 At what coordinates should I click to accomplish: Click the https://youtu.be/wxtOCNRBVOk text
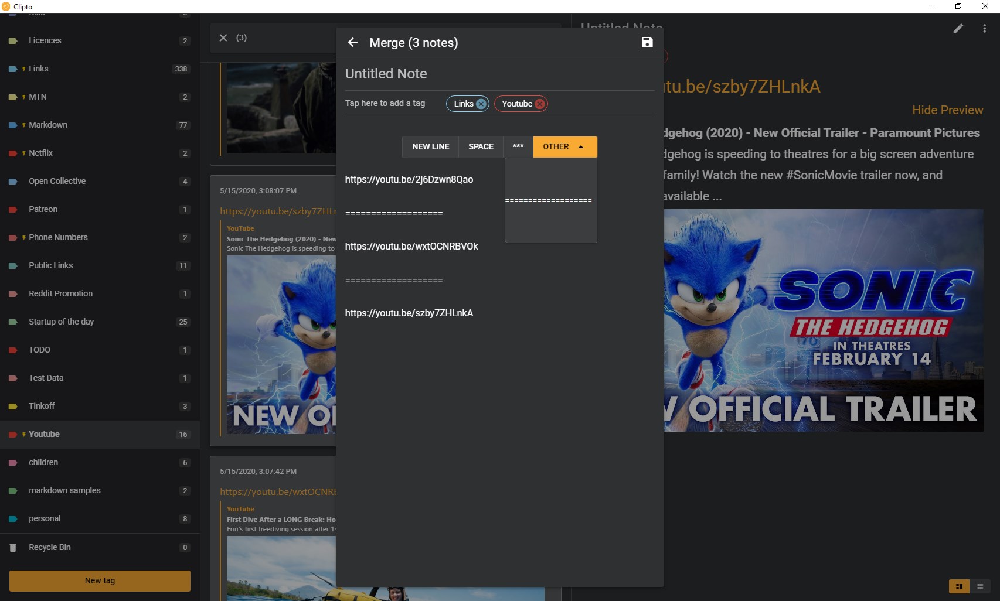411,247
